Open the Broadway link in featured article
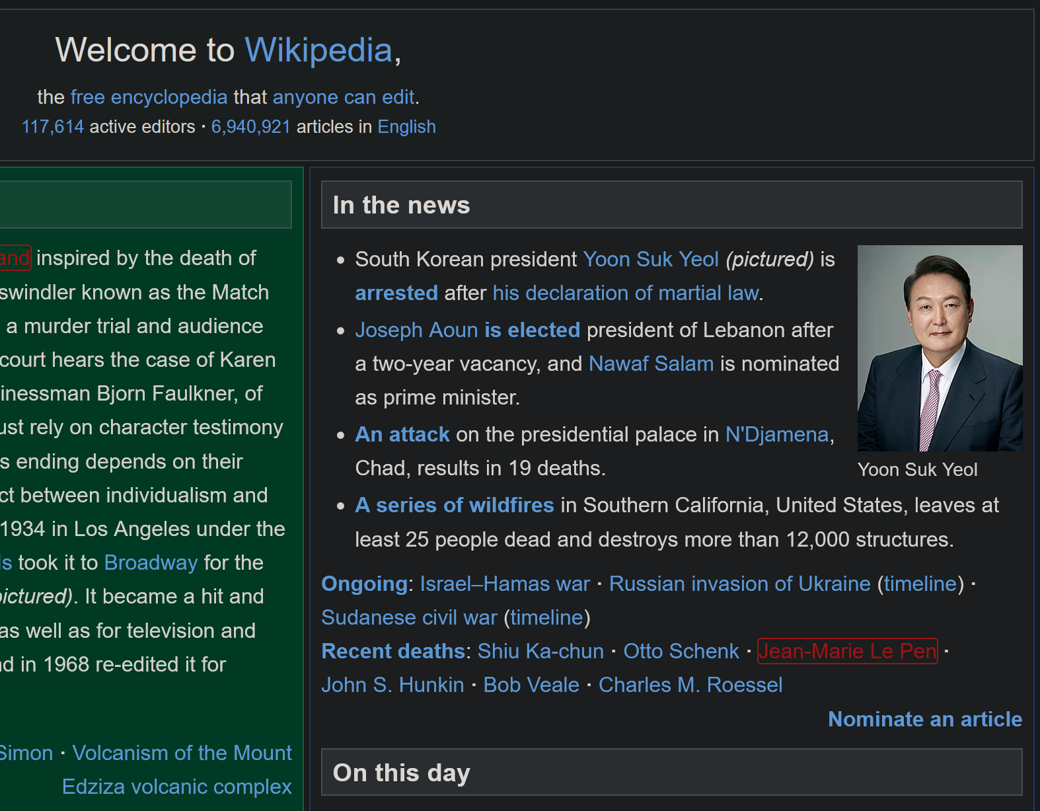Image resolution: width=1040 pixels, height=811 pixels. pyautogui.click(x=151, y=562)
